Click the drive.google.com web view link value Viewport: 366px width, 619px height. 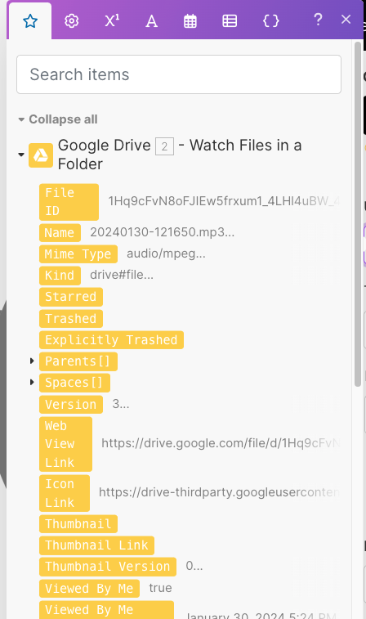click(x=221, y=443)
